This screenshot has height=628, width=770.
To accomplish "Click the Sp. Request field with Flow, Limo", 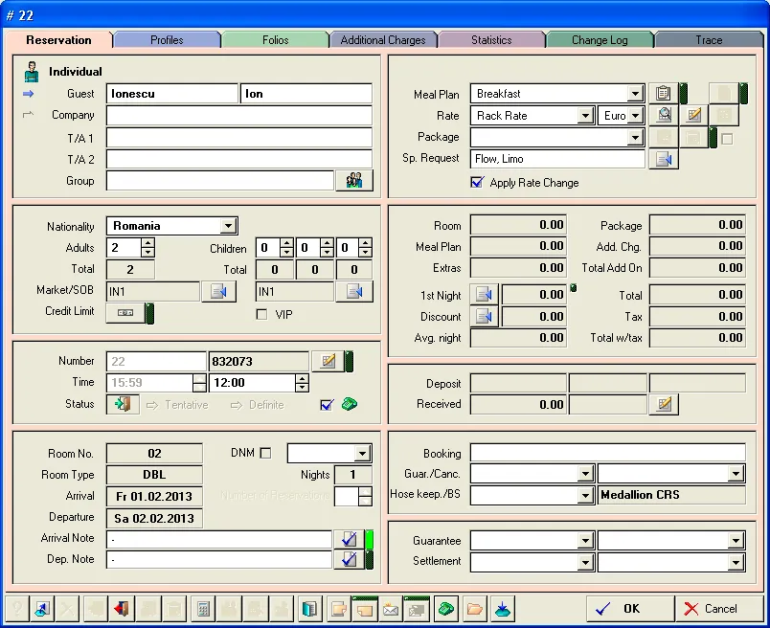I will click(557, 159).
